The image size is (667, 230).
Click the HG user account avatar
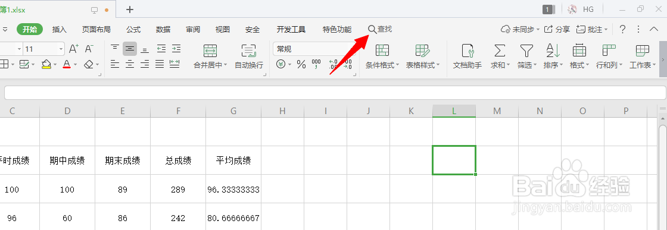click(572, 9)
